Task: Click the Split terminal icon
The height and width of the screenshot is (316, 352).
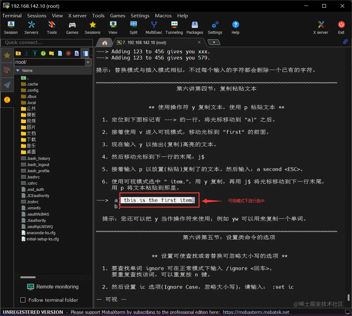Action: 133,28
